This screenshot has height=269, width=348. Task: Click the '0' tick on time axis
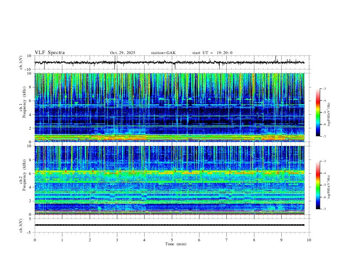click(x=35, y=240)
